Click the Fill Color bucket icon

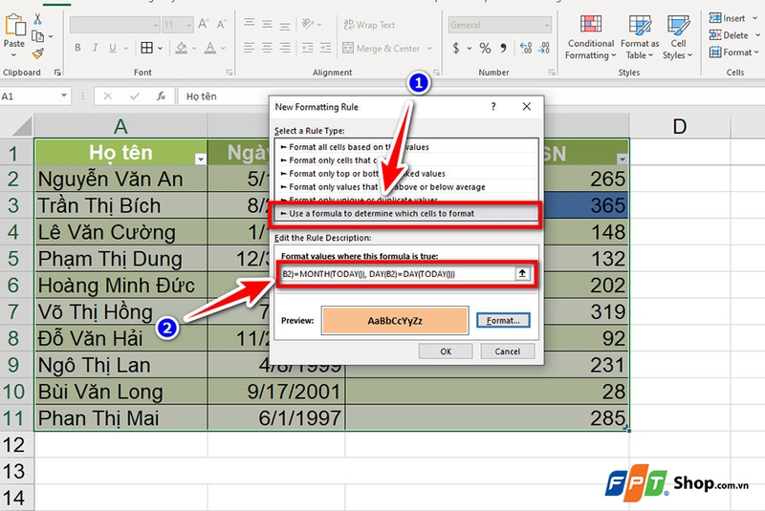coord(182,48)
